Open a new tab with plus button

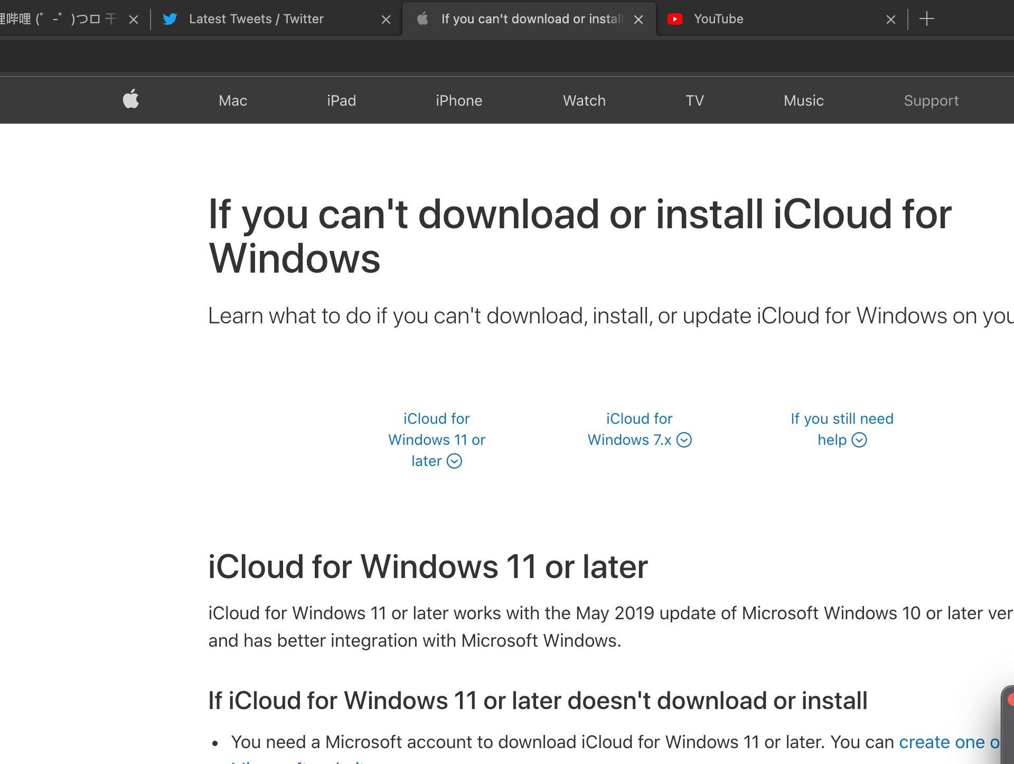tap(927, 20)
